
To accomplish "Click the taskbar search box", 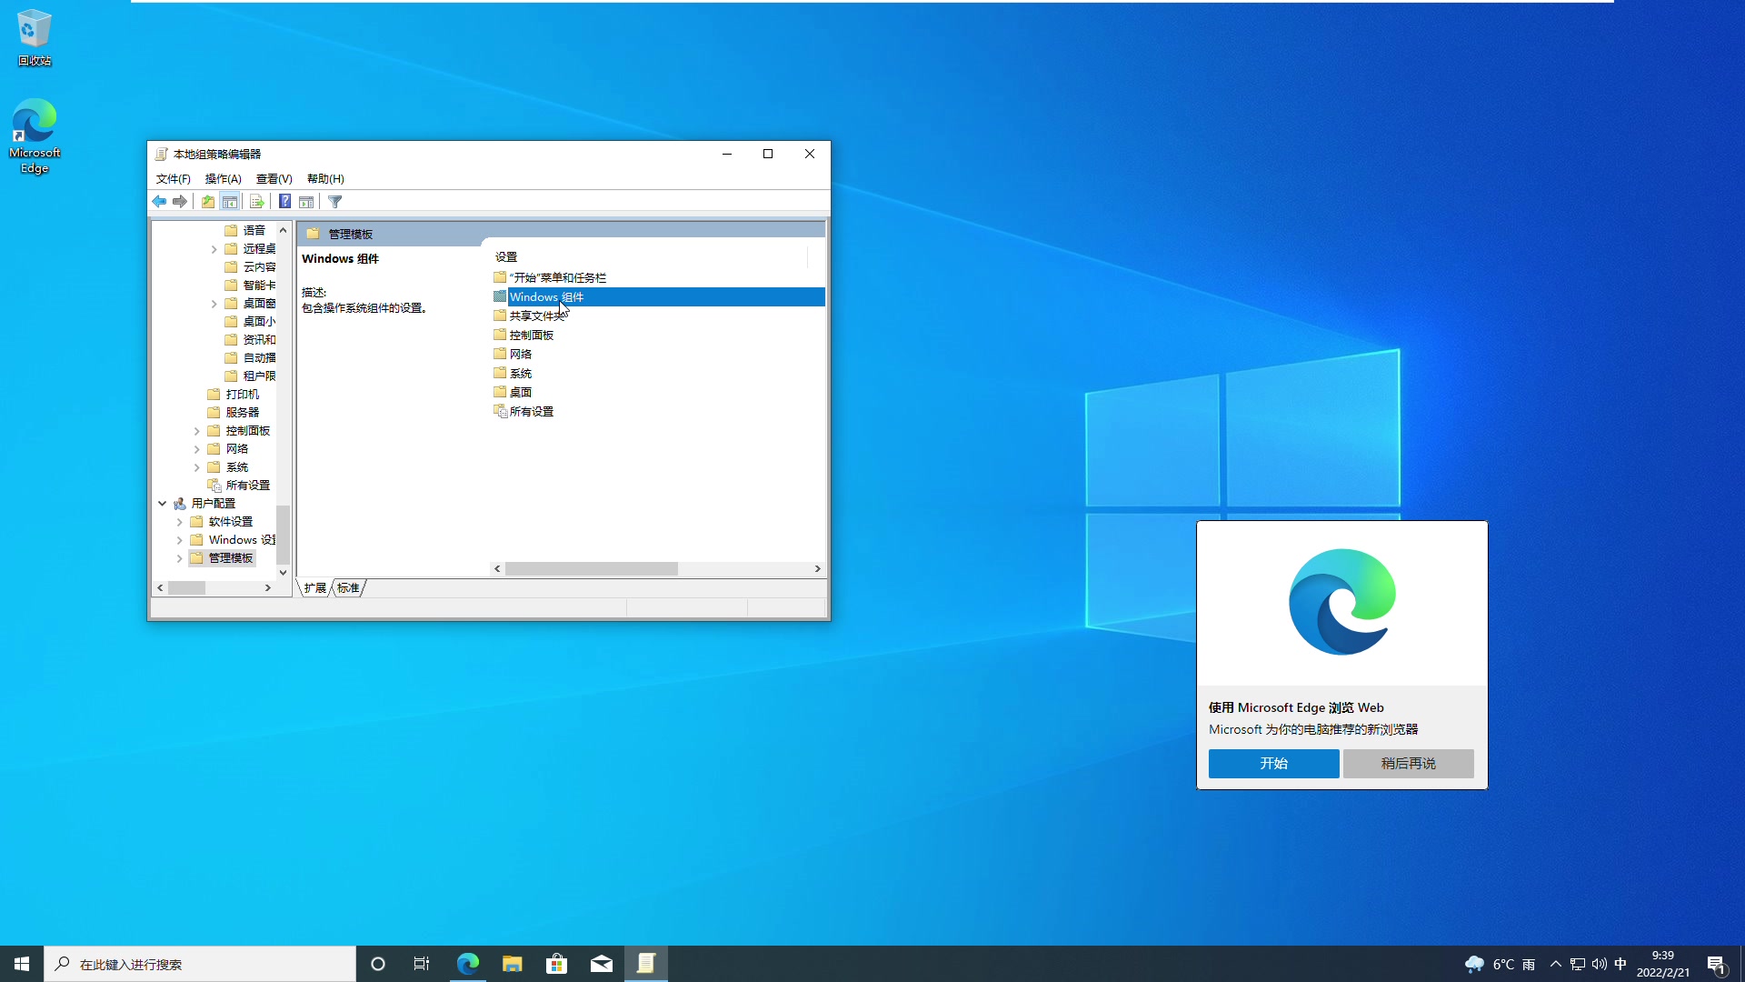I will 200,964.
